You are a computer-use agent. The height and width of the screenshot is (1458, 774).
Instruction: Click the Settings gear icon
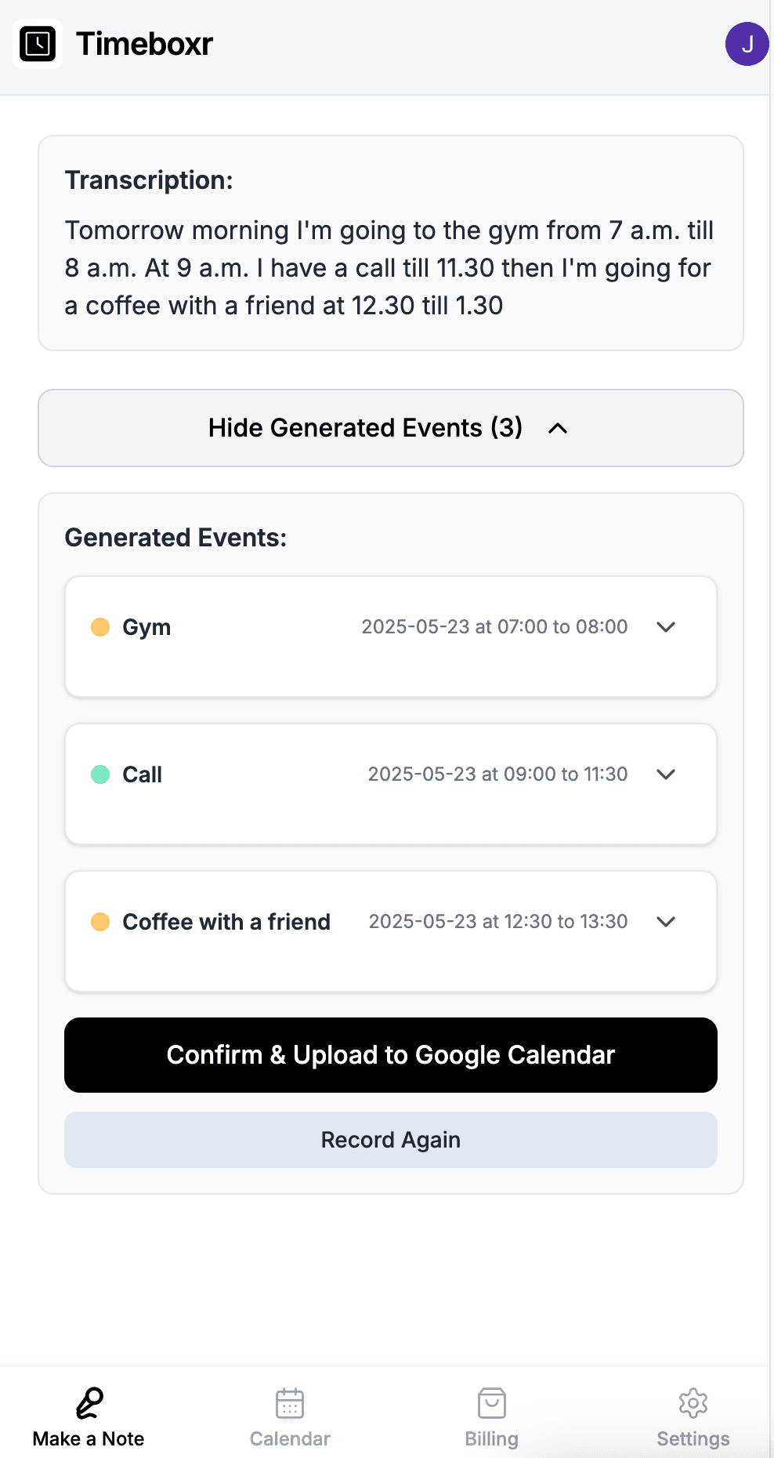(x=693, y=1403)
